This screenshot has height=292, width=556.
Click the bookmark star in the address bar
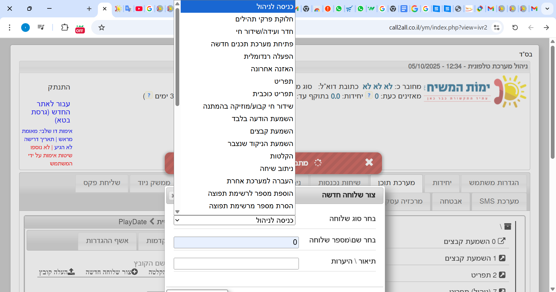[101, 28]
